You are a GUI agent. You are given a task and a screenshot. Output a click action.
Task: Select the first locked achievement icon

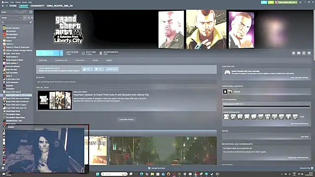(x=226, y=117)
